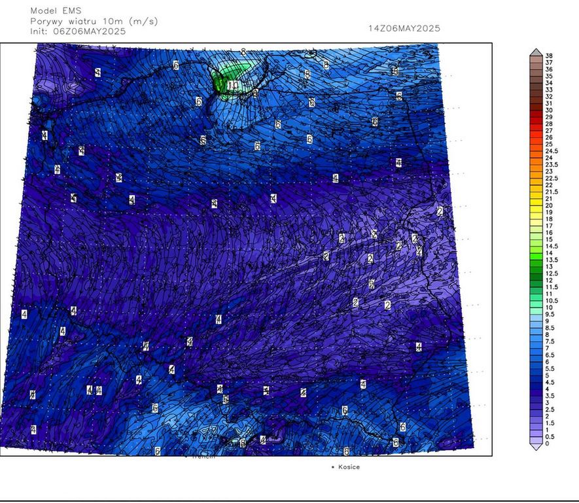Pick the light blue legend segment between 8 and 8.5
Viewport: 579px width, 503px height.
(x=536, y=331)
